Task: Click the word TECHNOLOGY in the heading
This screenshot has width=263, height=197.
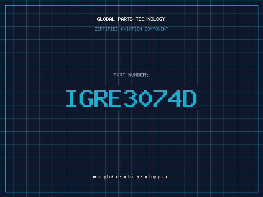Action: (x=151, y=19)
